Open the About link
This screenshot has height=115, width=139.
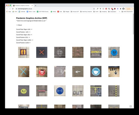click(19, 25)
